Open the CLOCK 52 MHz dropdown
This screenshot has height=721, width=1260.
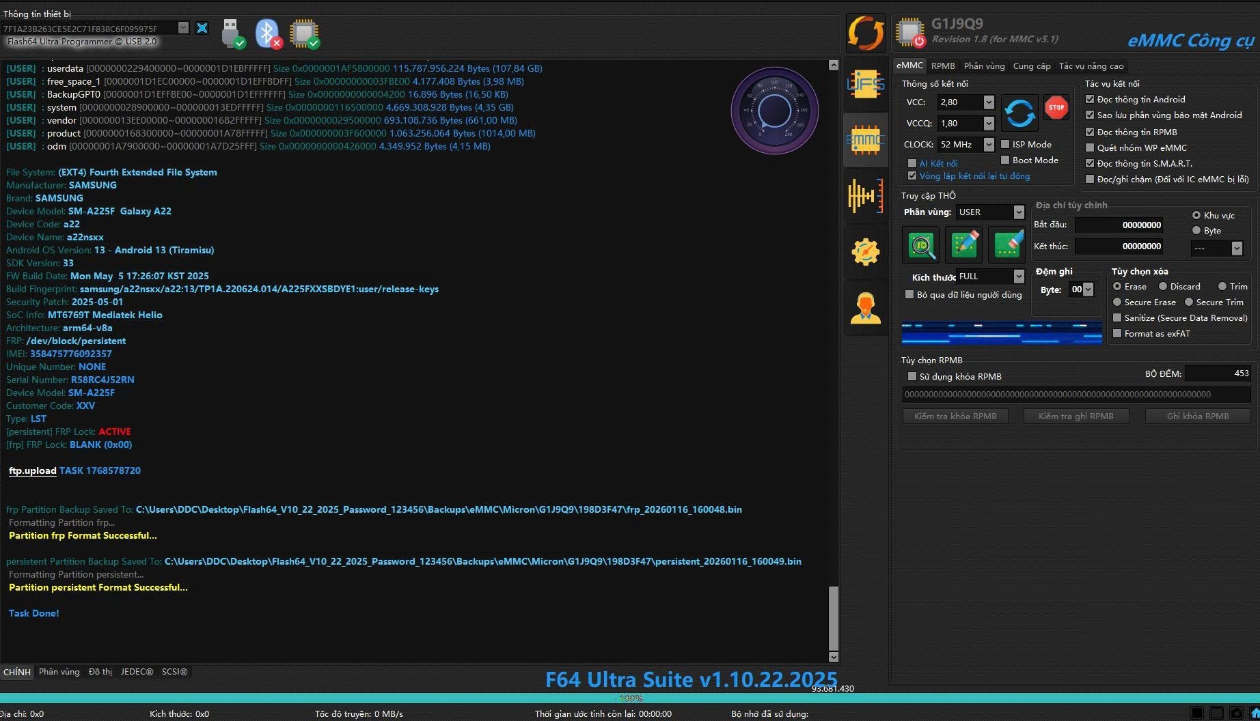989,144
